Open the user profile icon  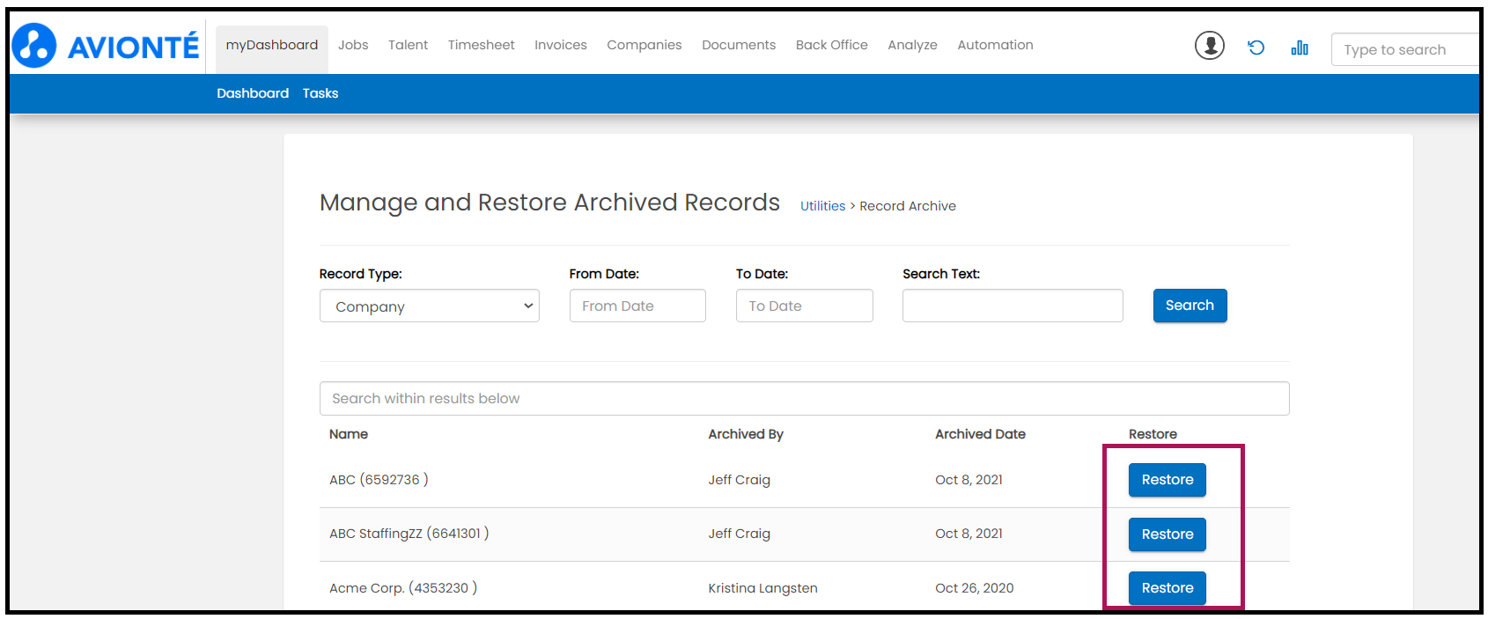click(1209, 45)
